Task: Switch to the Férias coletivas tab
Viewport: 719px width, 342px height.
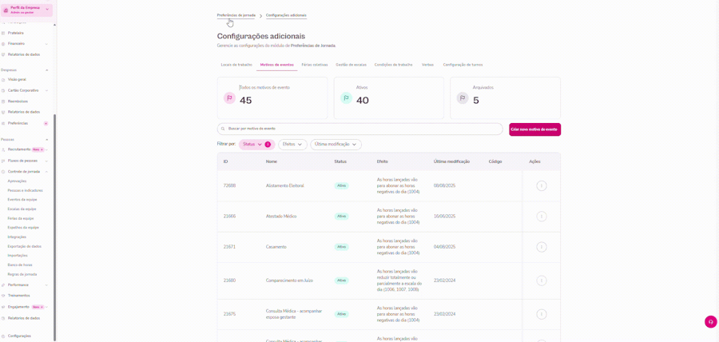Action: [x=315, y=65]
